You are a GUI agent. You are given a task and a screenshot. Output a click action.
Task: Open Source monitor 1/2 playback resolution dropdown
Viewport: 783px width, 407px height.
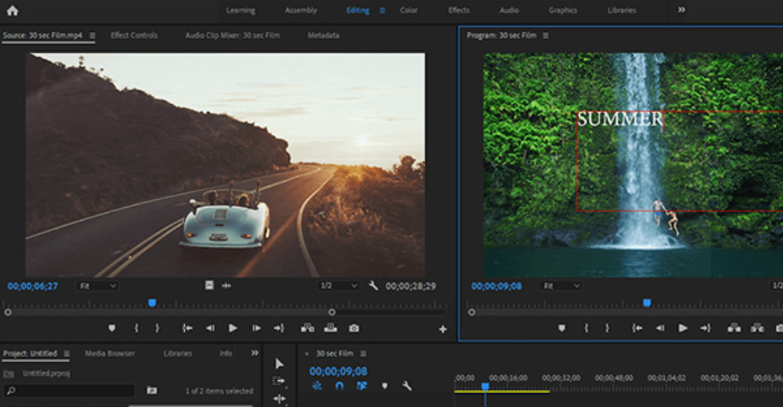click(x=339, y=286)
